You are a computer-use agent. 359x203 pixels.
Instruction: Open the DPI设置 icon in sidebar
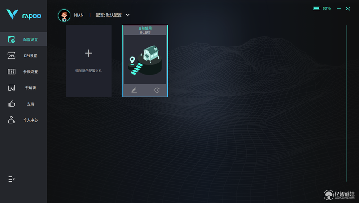[x=11, y=55]
